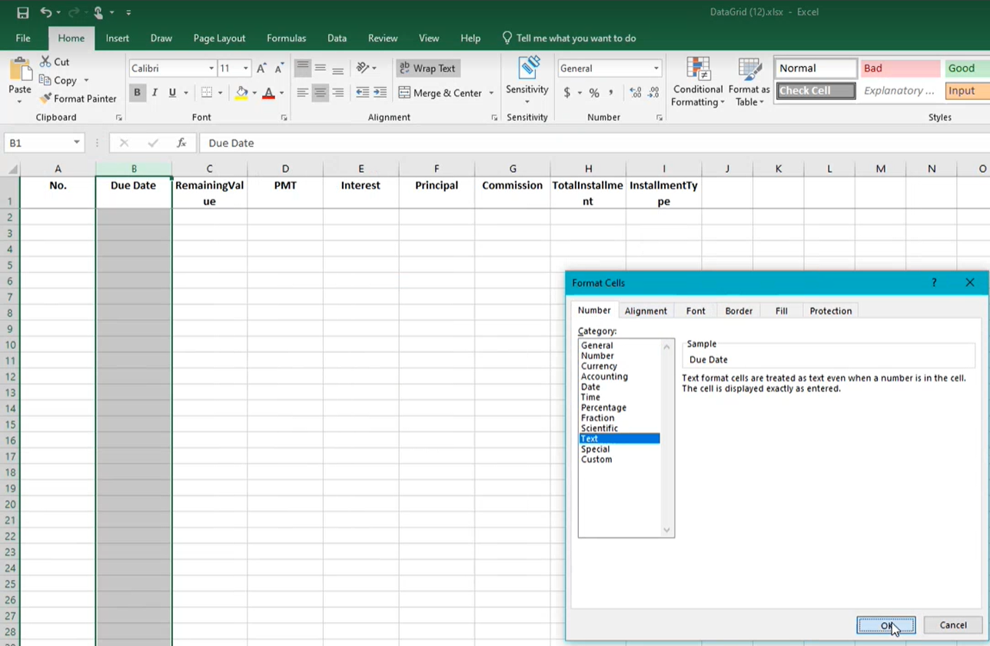Toggle Bold formatting
Viewport: 990px width, 646px height.
point(137,93)
